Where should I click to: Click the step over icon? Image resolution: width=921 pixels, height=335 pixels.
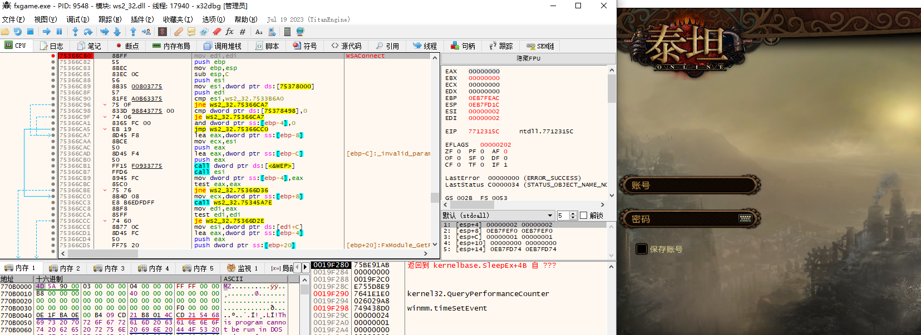coord(87,32)
